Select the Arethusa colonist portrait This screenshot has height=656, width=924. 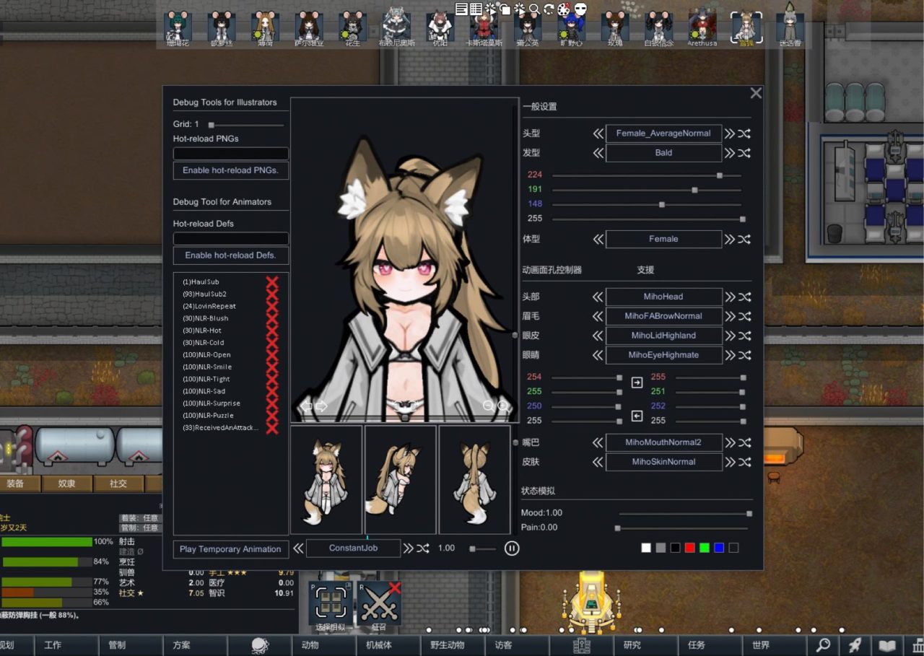coord(702,27)
